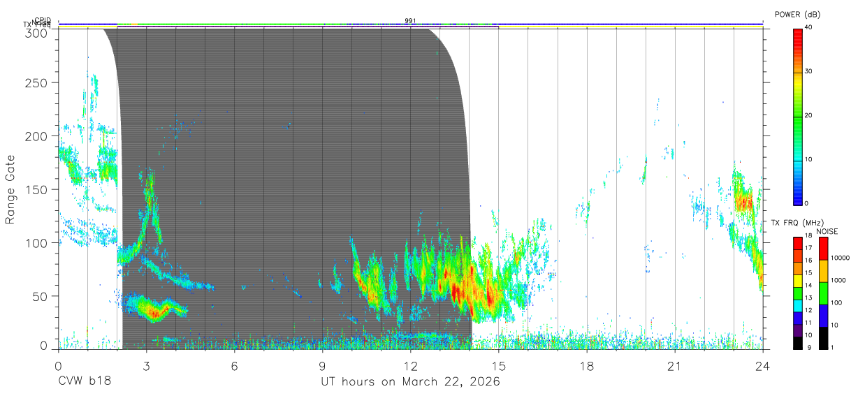Pick the yellow 14–15 MHz TX FRQ block

pos(798,280)
